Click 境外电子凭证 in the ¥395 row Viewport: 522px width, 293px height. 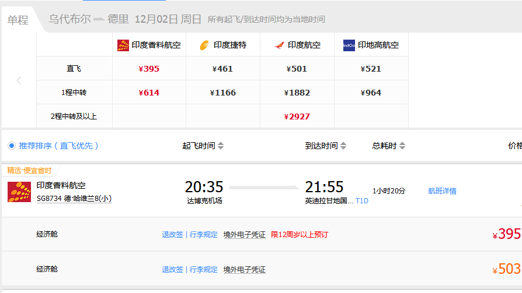[244, 235]
